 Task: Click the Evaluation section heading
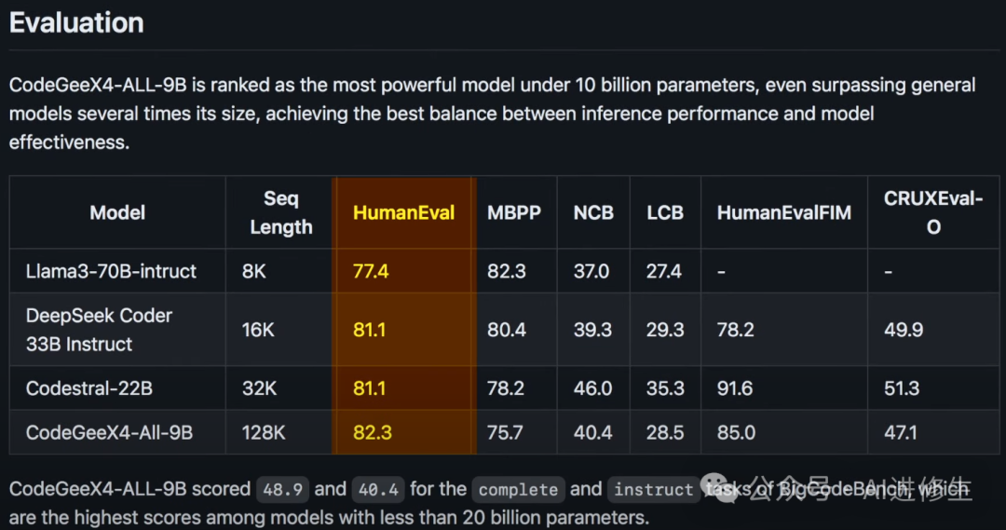click(76, 23)
